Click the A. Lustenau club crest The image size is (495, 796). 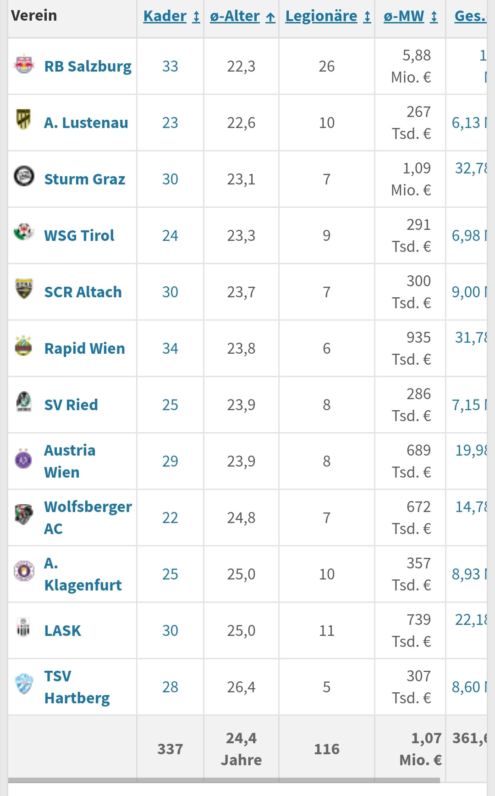pos(24,120)
